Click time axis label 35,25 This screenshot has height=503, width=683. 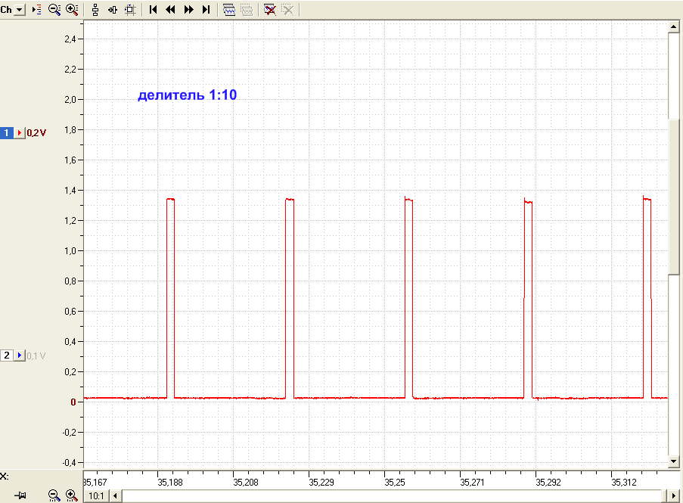point(395,483)
